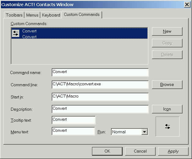Choose an Icon for the command
Image resolution: width=192 pixels, height=159 pixels.
(x=167, y=109)
